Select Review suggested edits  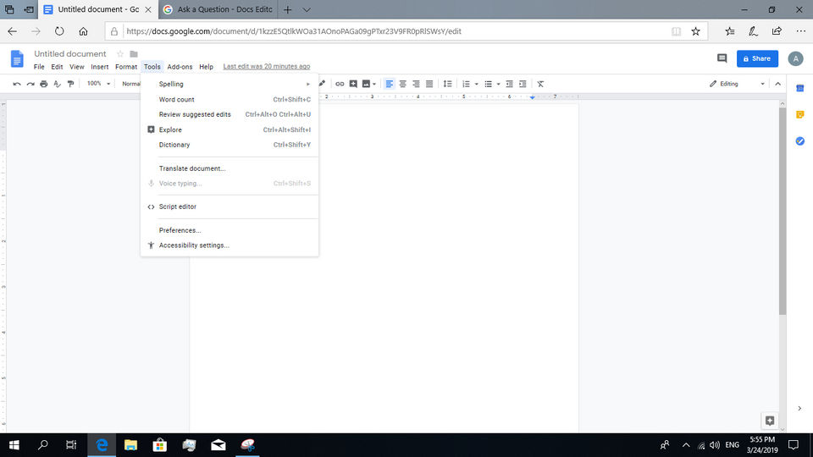point(230,114)
